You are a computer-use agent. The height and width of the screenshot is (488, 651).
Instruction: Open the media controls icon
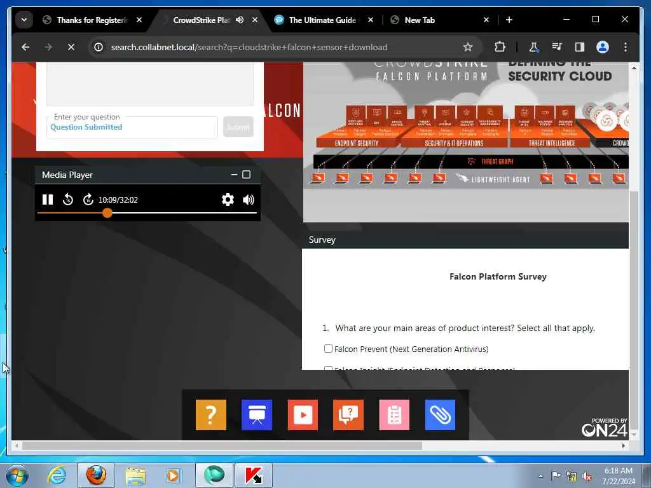point(557,47)
